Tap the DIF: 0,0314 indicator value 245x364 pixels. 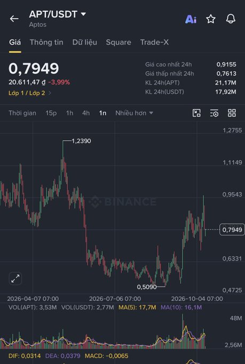(x=25, y=356)
